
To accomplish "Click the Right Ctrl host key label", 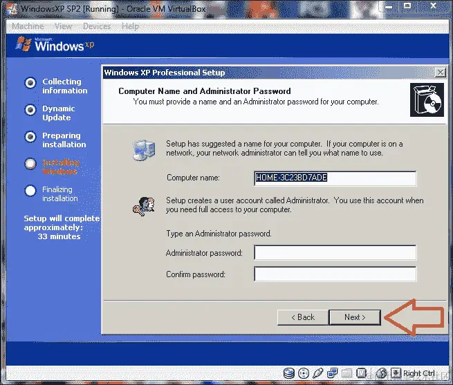I will pyautogui.click(x=418, y=373).
